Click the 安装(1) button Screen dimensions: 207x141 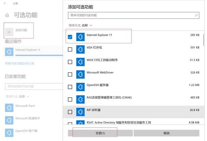point(101,133)
